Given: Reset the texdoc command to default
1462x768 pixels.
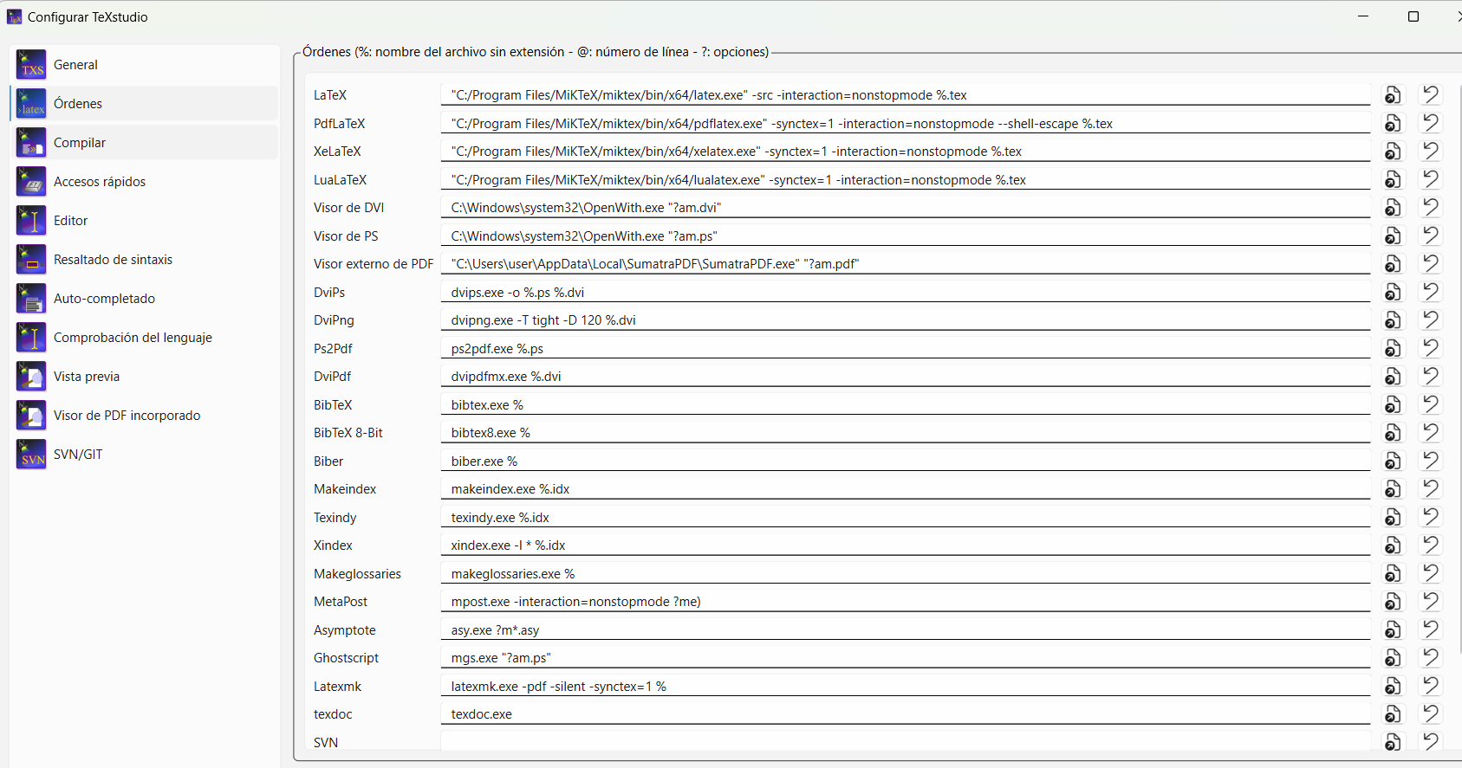Looking at the screenshot, I should [x=1431, y=714].
